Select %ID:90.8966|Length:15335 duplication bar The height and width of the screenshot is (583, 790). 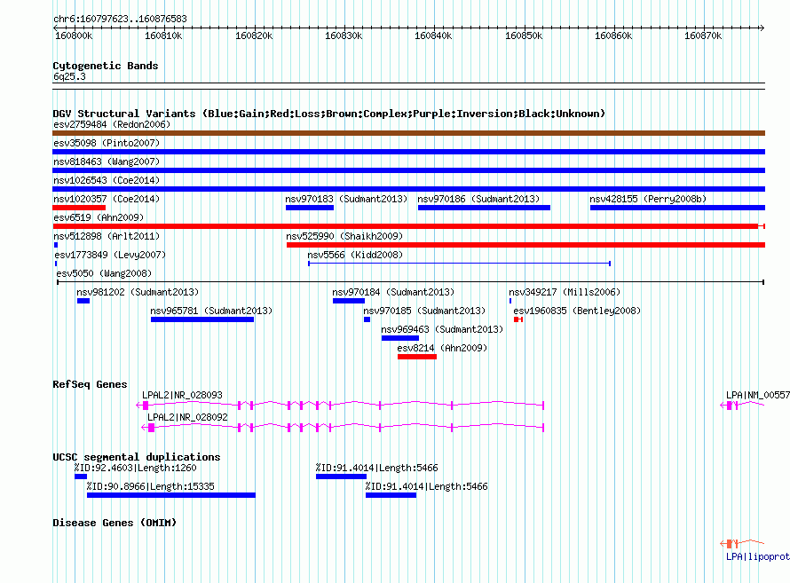click(x=171, y=495)
